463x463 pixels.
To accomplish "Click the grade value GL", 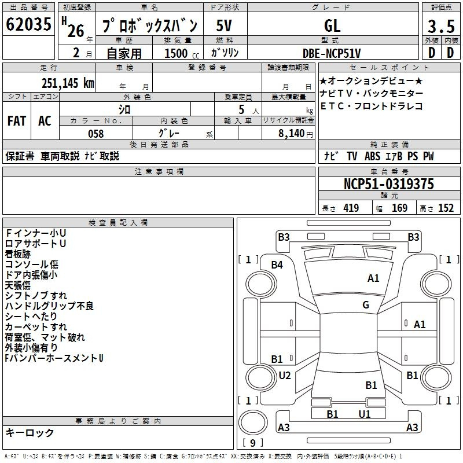I will point(332,25).
